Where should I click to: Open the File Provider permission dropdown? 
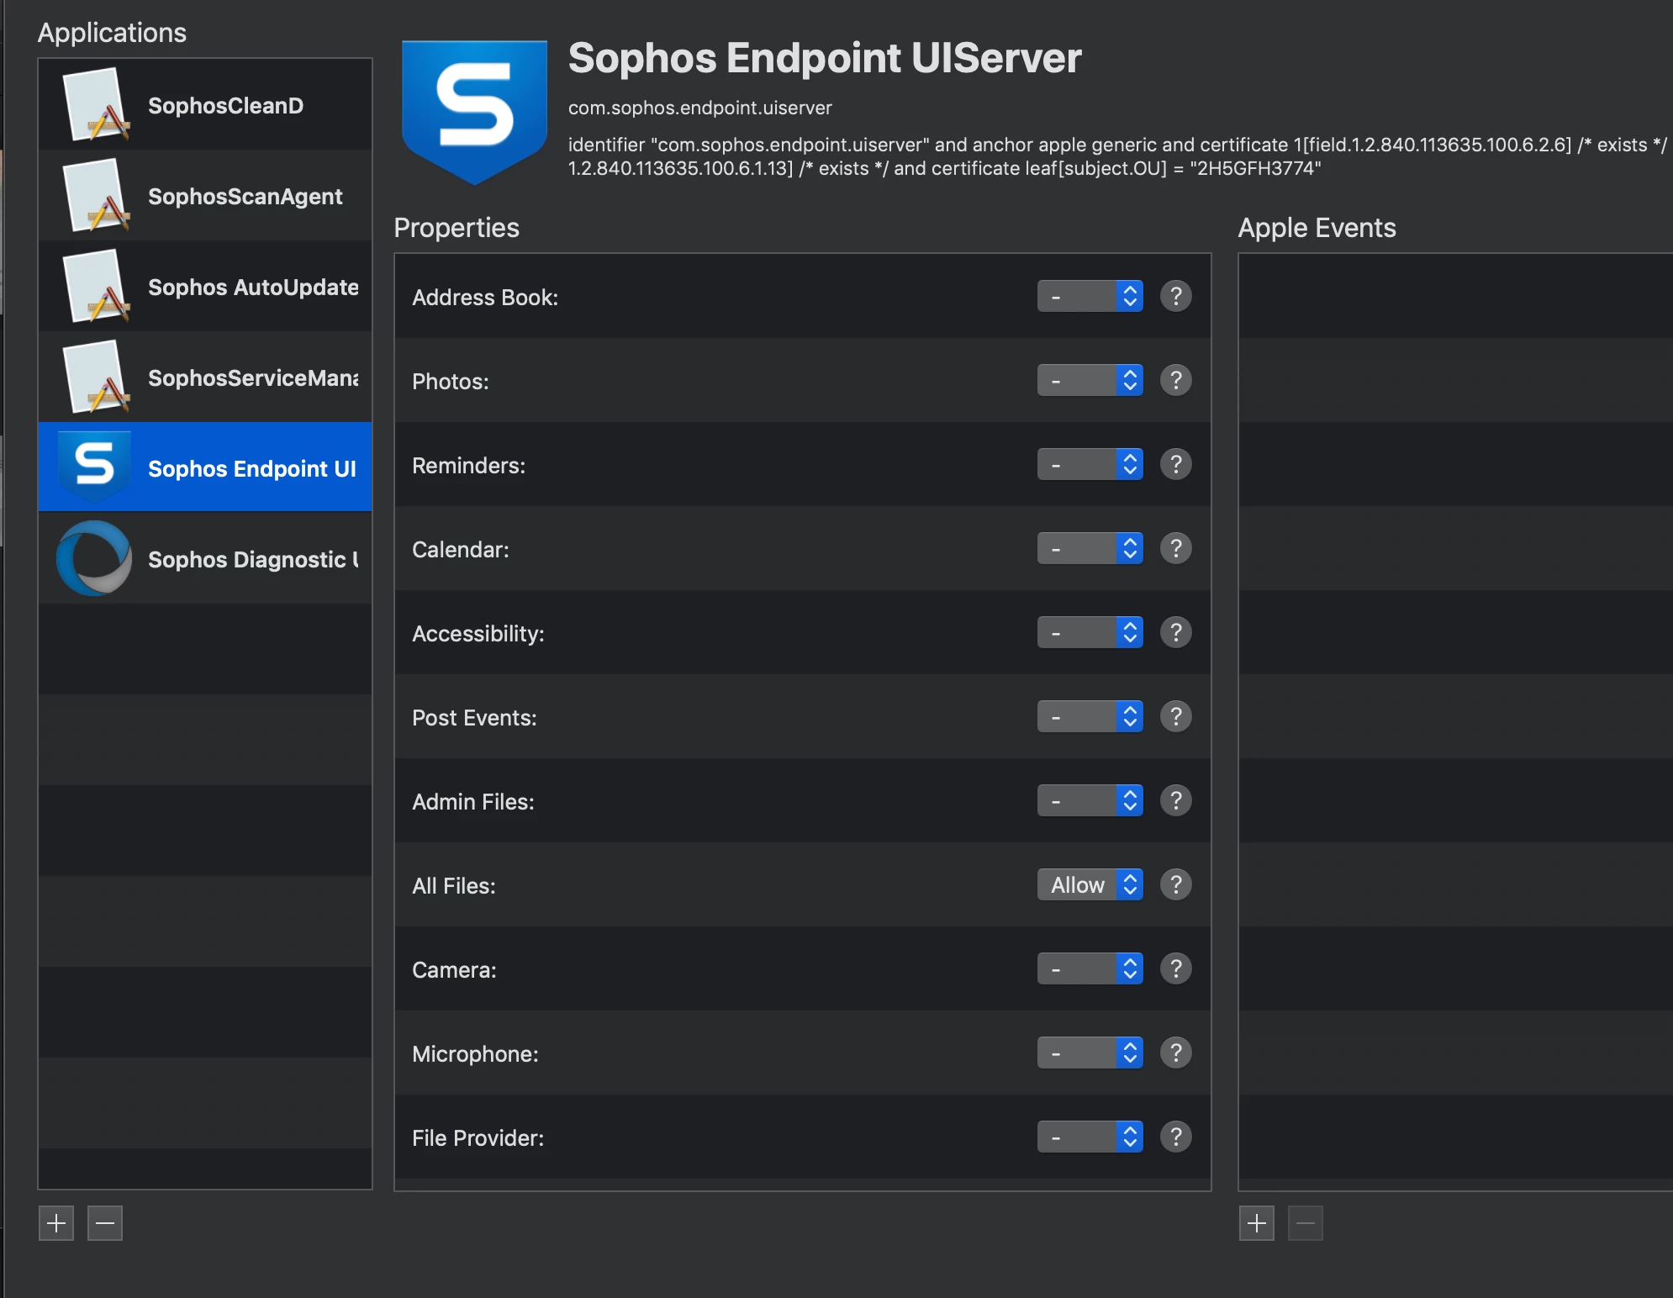pos(1090,1137)
